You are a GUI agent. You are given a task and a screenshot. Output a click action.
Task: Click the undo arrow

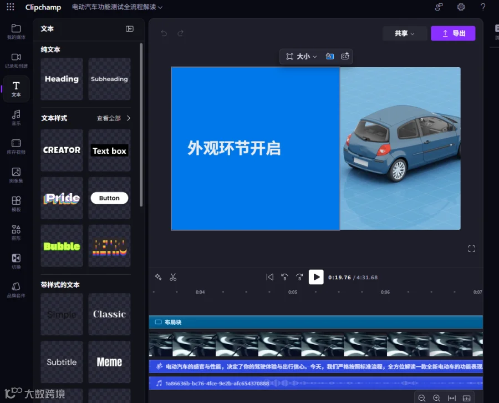pyautogui.click(x=164, y=33)
